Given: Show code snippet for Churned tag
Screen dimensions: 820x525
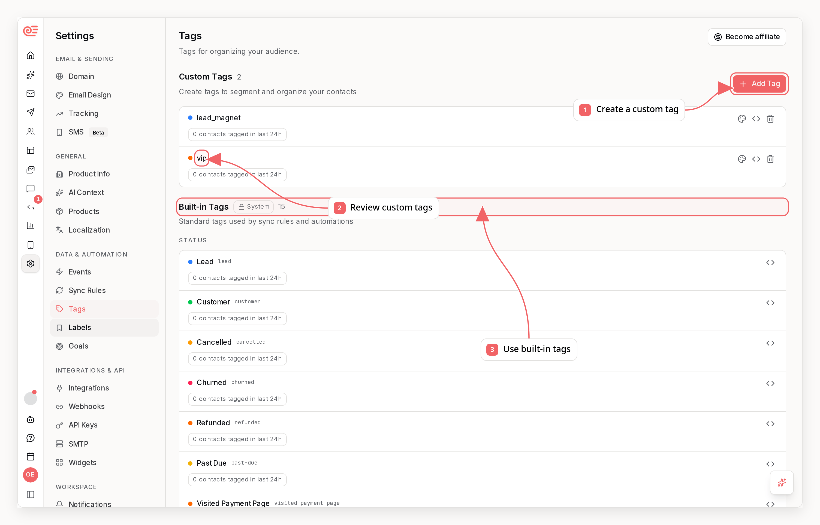Looking at the screenshot, I should click(770, 383).
